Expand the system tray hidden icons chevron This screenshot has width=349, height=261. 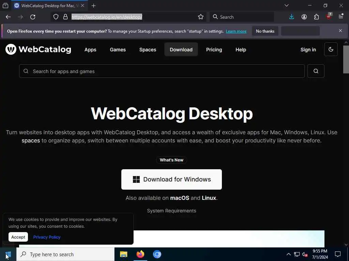tap(288, 254)
